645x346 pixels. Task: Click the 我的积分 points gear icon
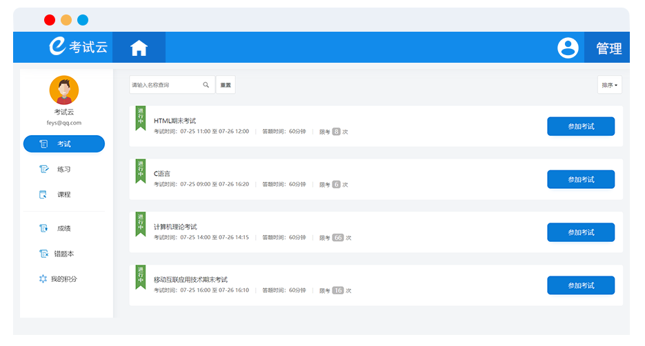point(43,279)
